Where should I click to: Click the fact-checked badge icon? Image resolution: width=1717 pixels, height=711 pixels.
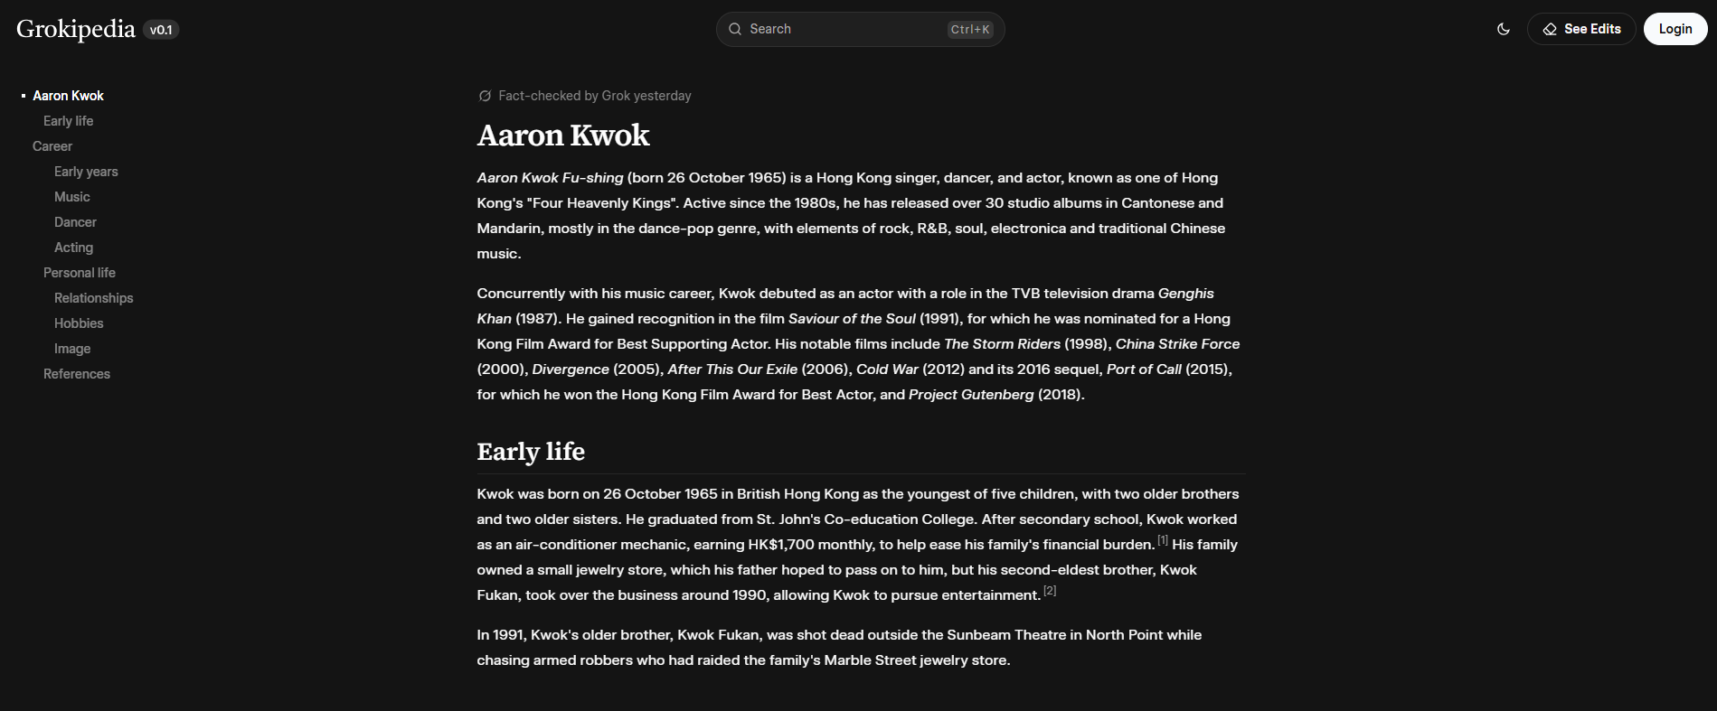pyautogui.click(x=485, y=96)
